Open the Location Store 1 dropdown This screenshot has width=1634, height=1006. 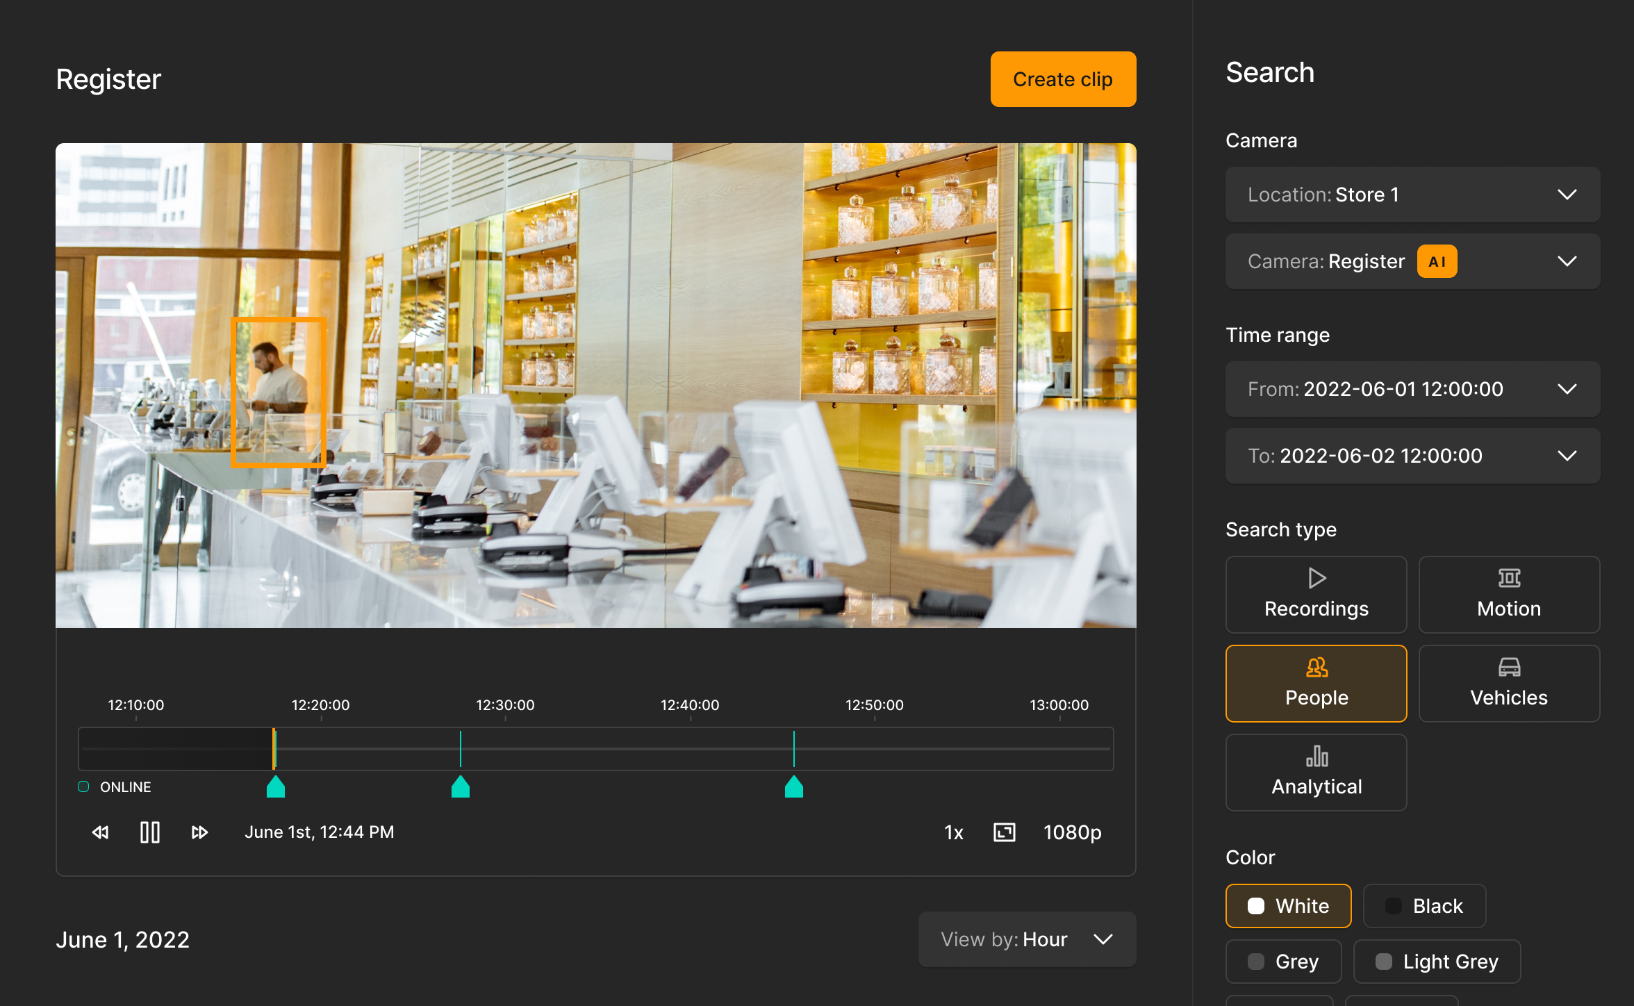[1413, 195]
